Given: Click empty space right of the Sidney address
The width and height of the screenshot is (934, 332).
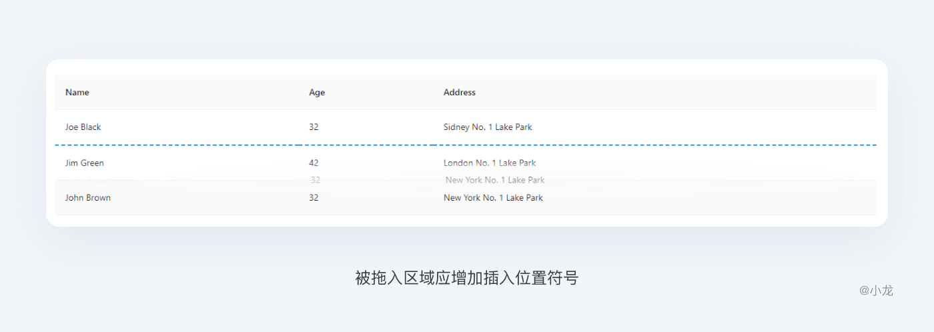Looking at the screenshot, I should 700,127.
